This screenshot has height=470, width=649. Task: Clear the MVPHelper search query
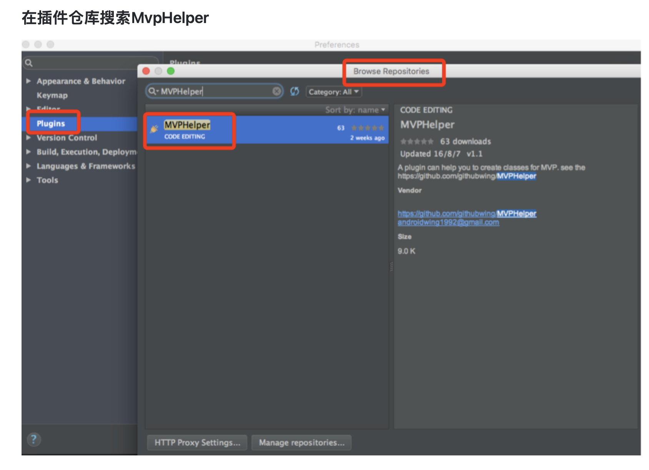[276, 91]
